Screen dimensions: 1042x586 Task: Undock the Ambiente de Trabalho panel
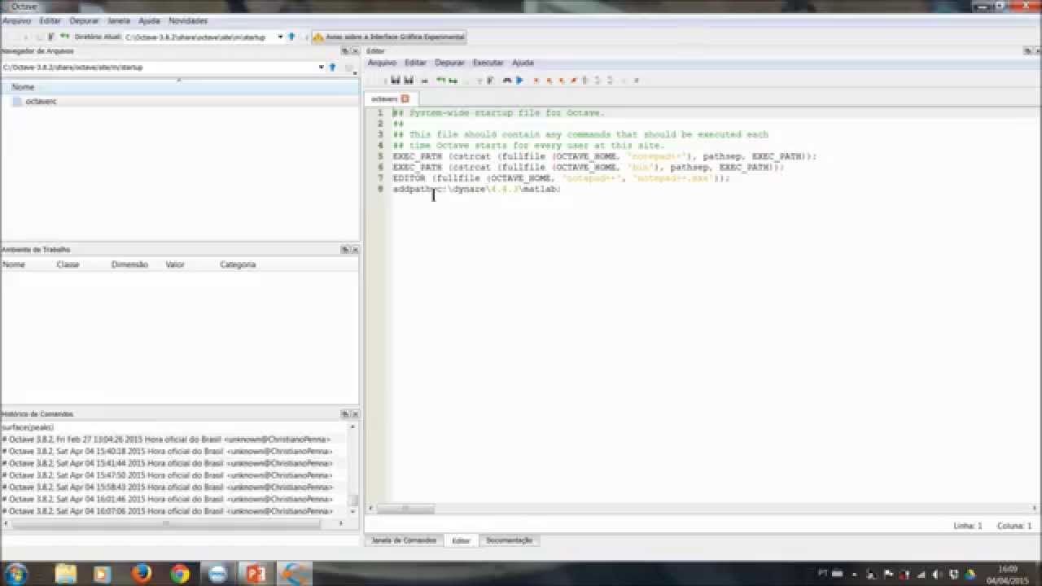point(345,249)
